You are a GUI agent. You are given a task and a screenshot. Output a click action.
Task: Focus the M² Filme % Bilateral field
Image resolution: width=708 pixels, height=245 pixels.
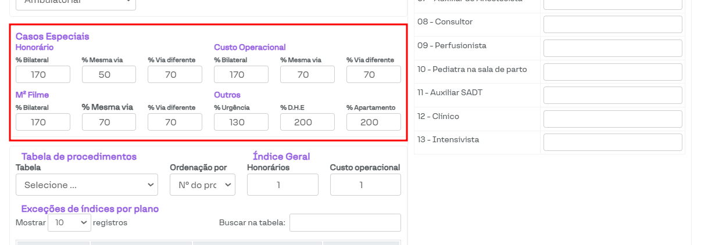pyautogui.click(x=43, y=122)
